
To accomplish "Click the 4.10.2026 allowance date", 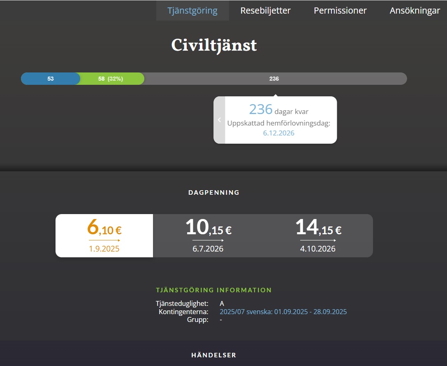I will (x=318, y=249).
